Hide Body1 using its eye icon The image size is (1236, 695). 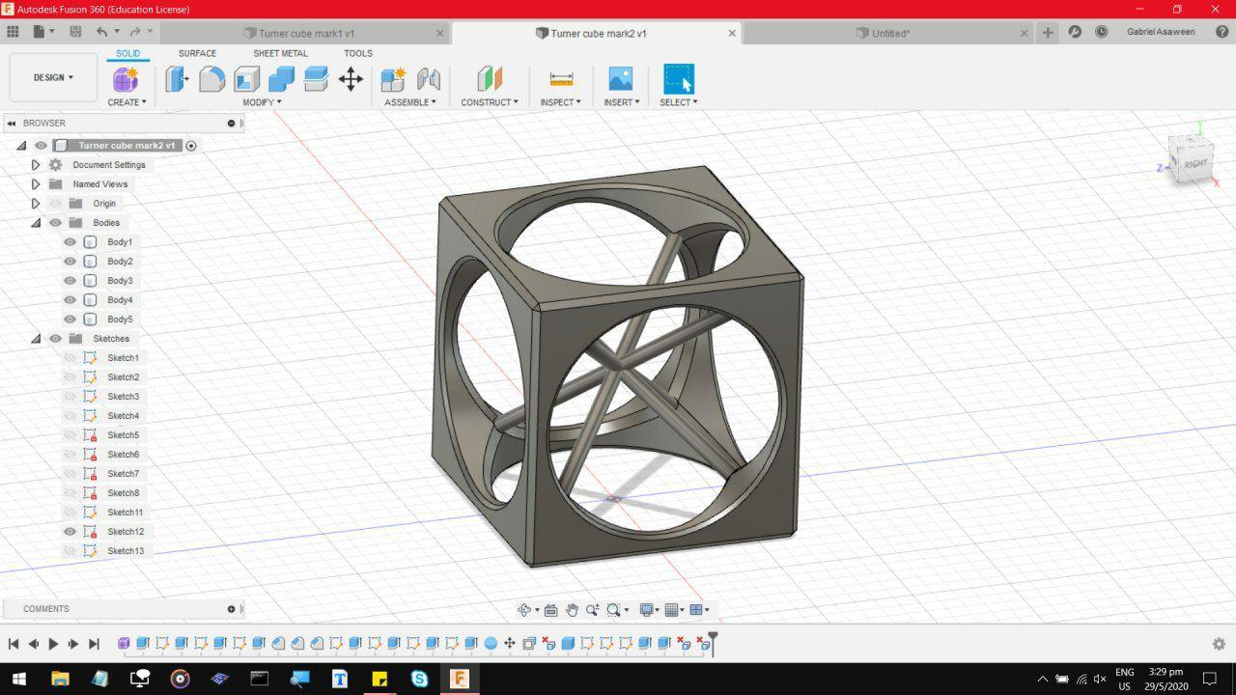(70, 242)
